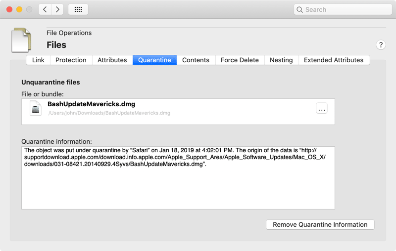Select the Quarantine tab
The height and width of the screenshot is (251, 396).
pos(154,60)
